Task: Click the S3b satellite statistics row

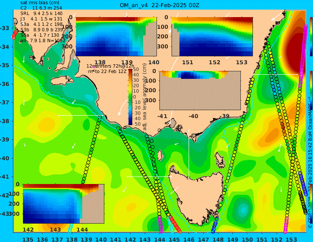Action: [x=42, y=30]
